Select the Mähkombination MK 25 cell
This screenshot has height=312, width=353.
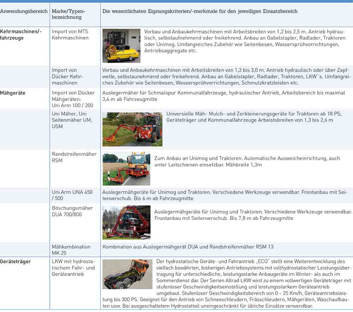71,250
